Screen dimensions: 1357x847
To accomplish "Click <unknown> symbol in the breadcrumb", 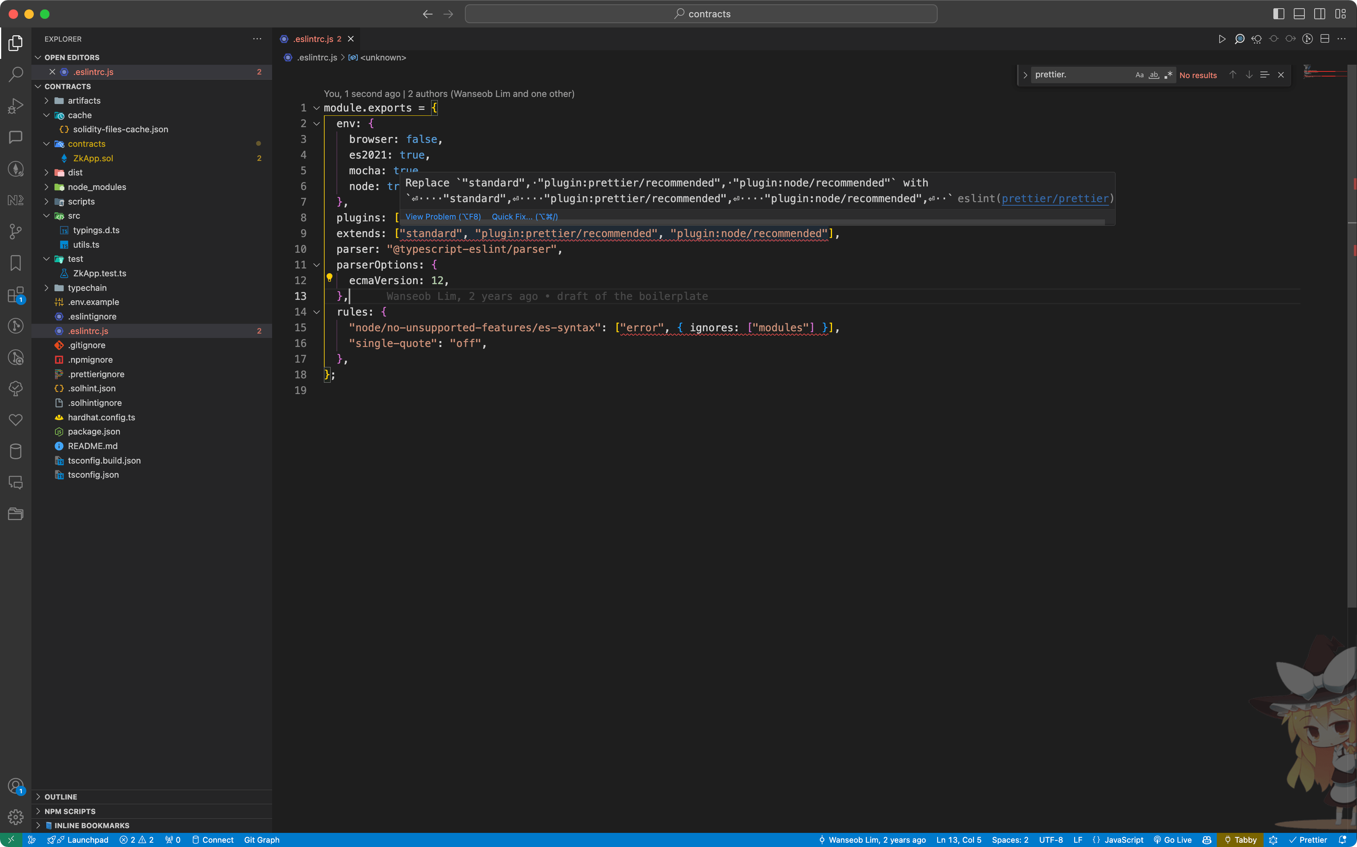I will 383,57.
